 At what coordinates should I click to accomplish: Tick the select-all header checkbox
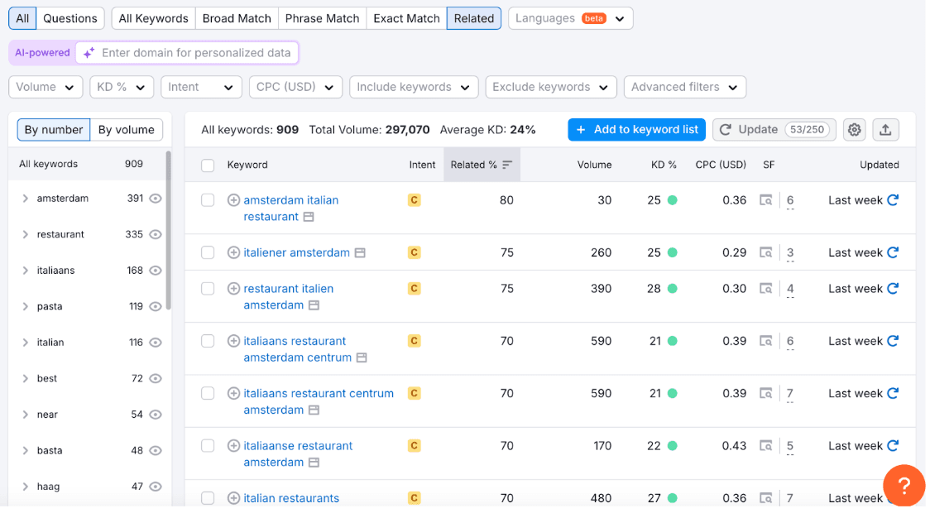pyautogui.click(x=208, y=165)
